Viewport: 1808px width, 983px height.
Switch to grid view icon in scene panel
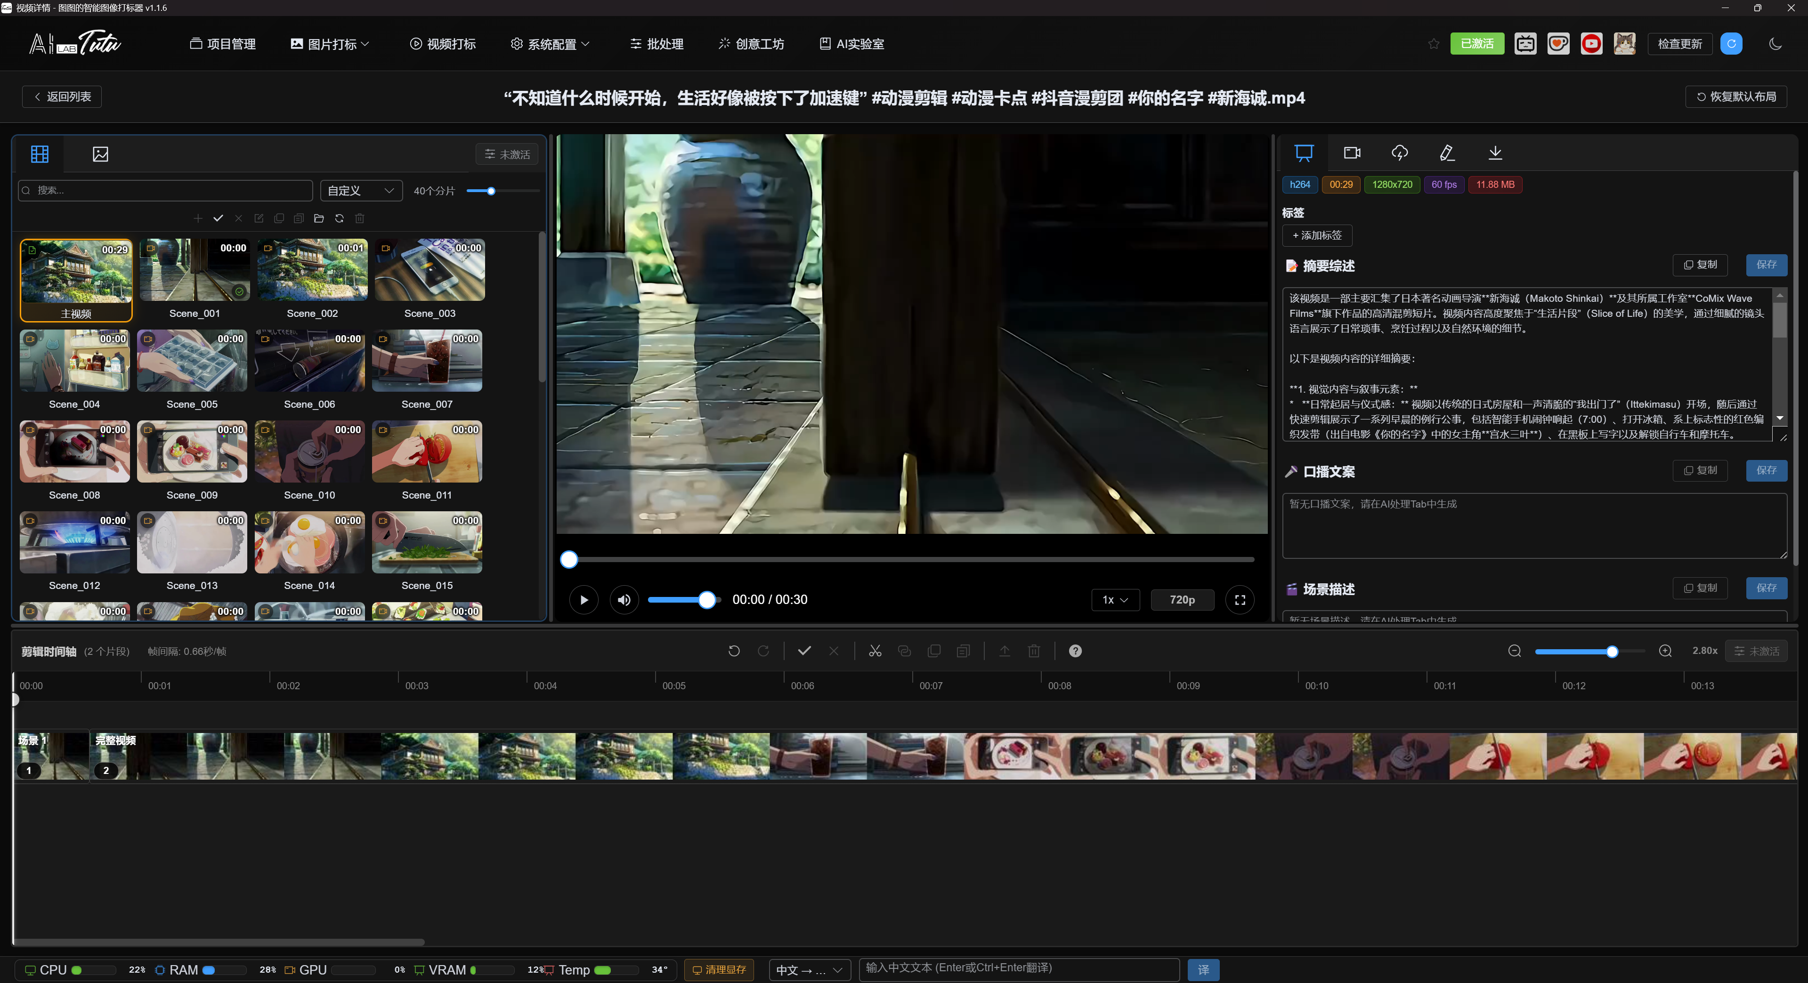40,153
